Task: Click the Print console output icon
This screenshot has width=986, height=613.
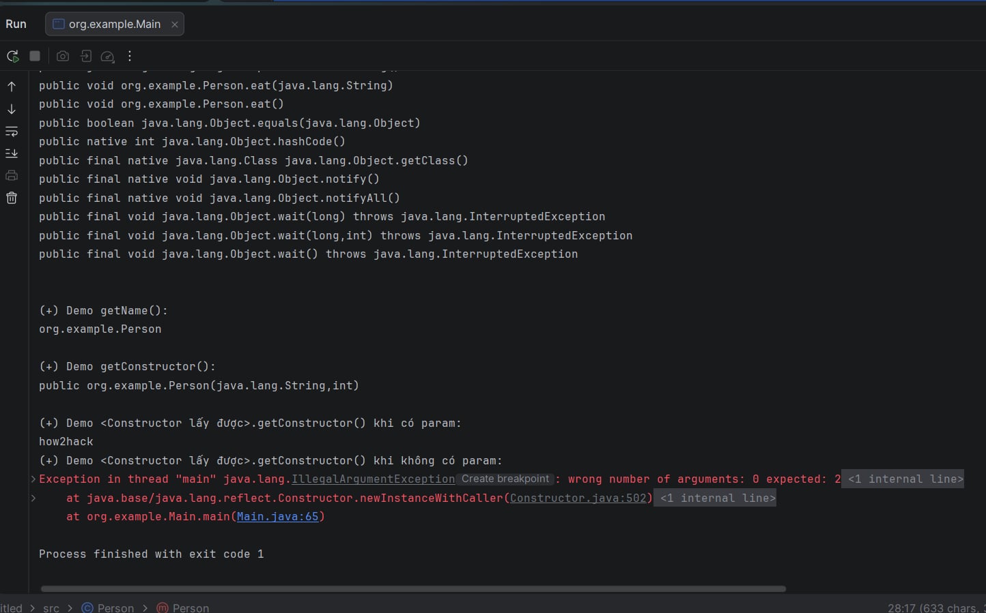Action: 12,176
